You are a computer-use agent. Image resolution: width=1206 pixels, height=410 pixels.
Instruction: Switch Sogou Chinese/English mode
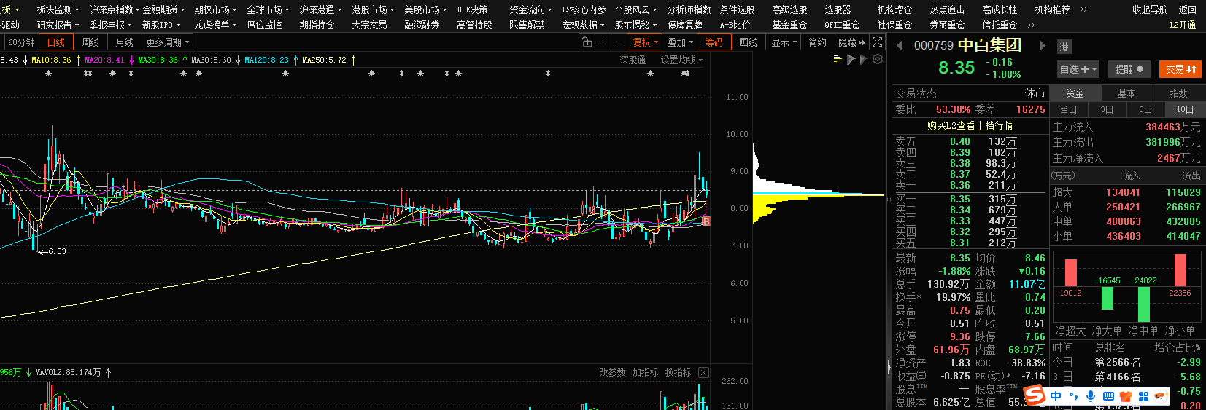pyautogui.click(x=1056, y=395)
